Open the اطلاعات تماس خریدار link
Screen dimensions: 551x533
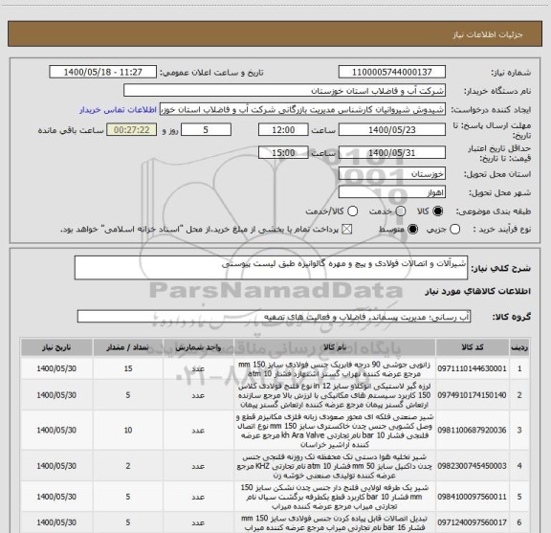(118, 110)
